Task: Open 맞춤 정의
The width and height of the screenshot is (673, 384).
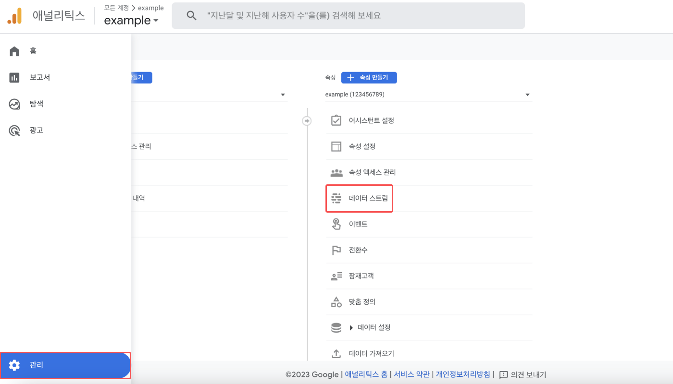Action: (x=429, y=302)
